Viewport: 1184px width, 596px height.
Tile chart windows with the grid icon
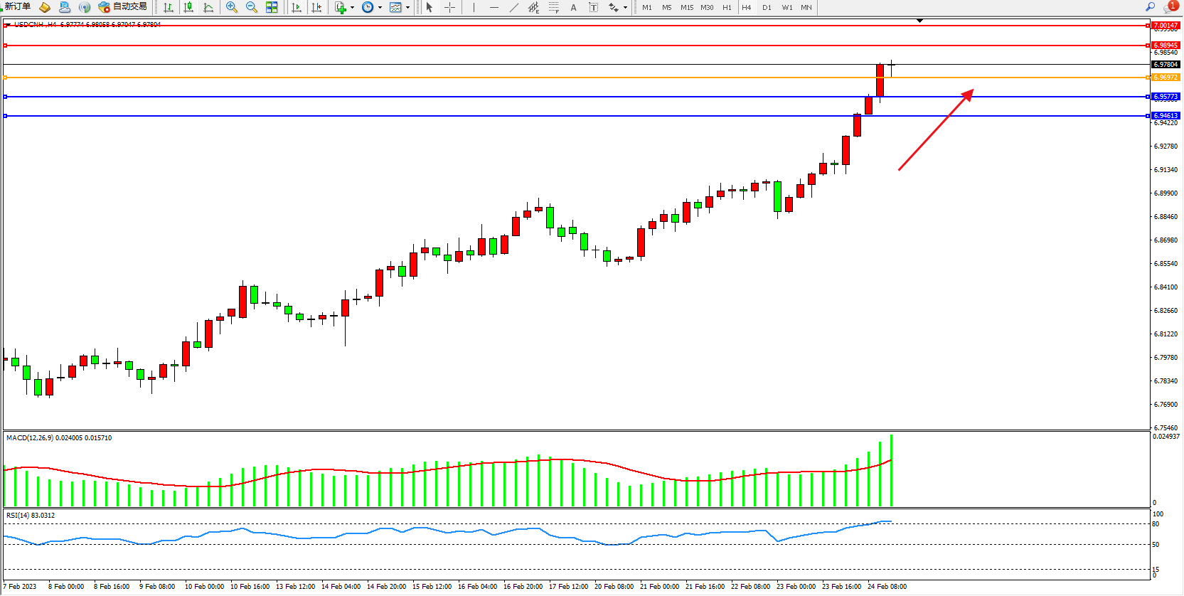tap(272, 7)
